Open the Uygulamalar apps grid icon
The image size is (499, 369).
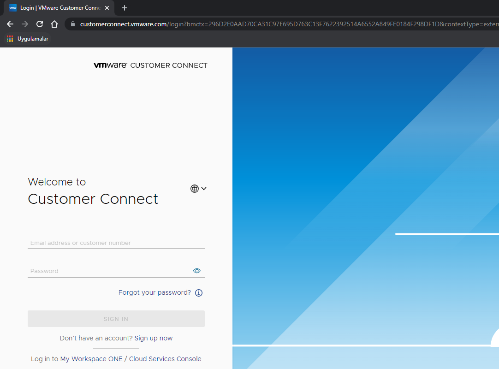coord(10,39)
